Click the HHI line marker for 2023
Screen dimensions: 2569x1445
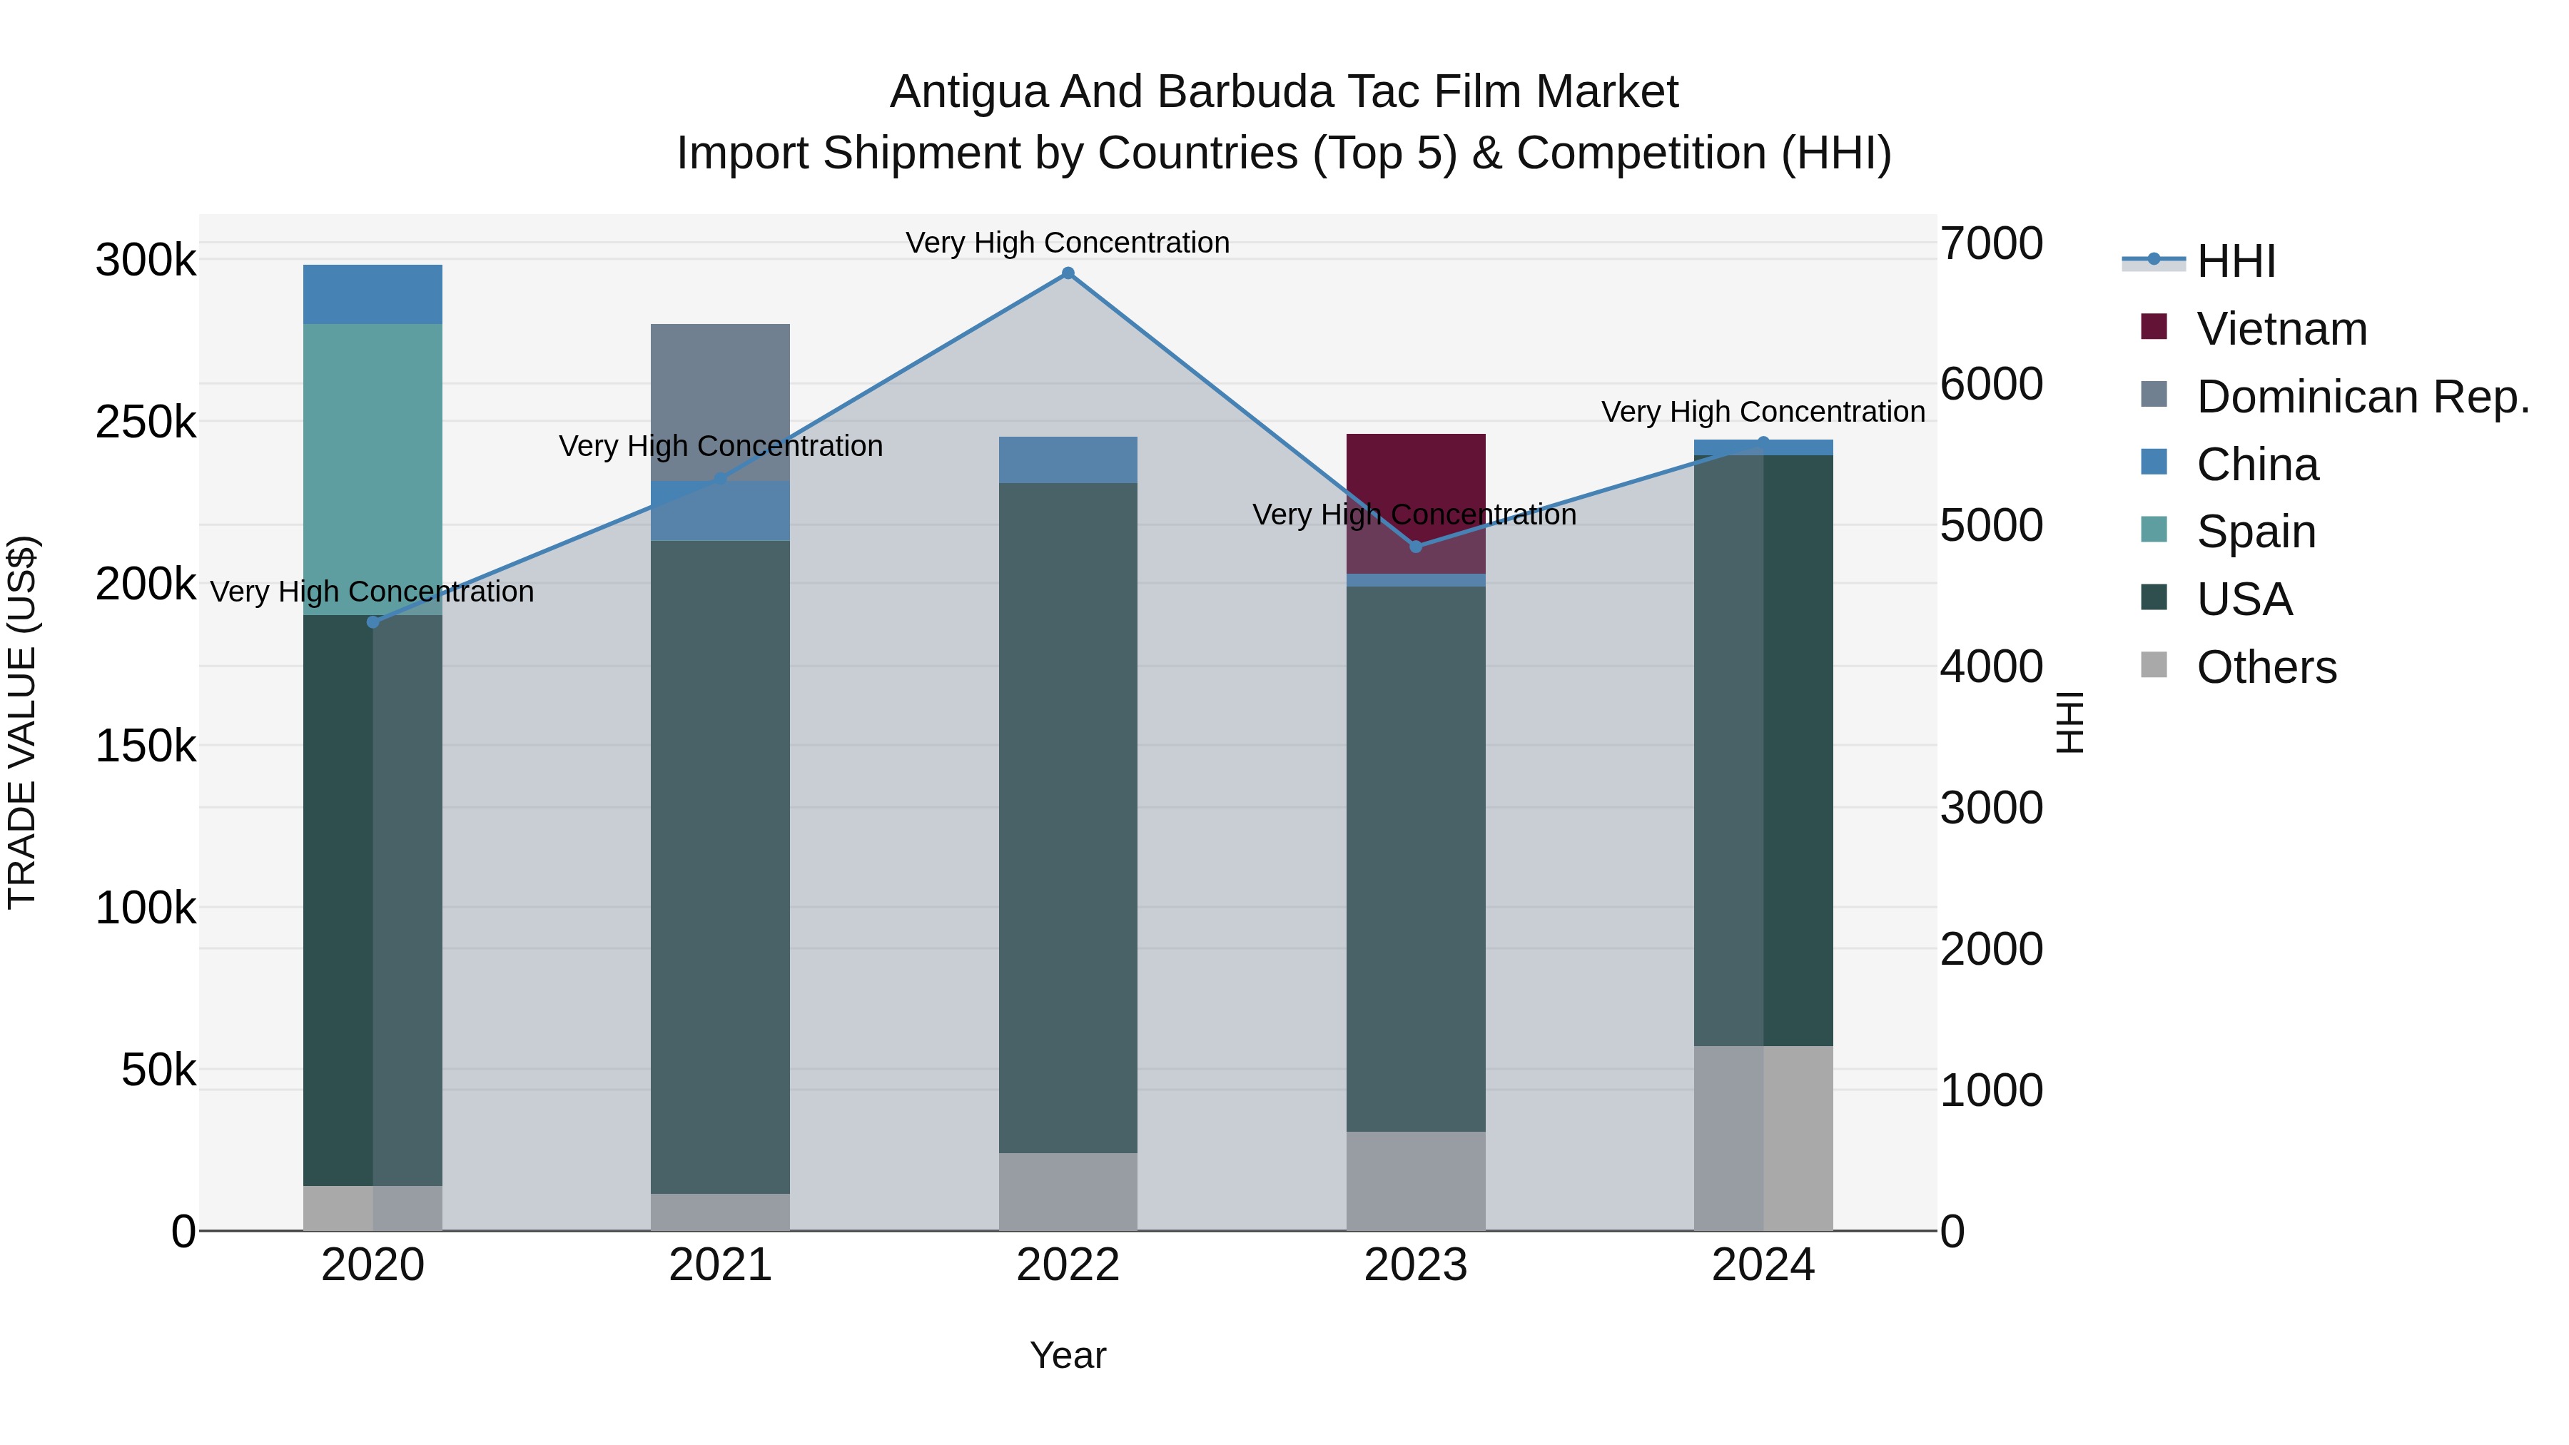click(1416, 547)
